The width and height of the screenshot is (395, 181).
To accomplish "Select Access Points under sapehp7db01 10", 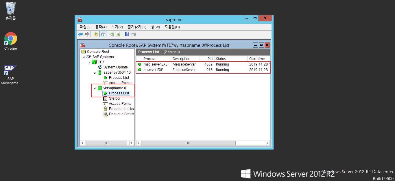I will [x=120, y=83].
